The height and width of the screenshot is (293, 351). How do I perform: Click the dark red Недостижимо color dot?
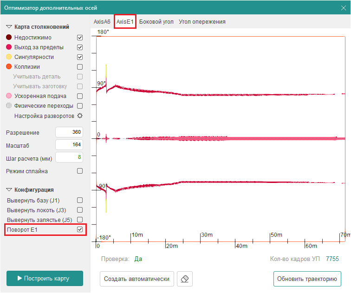point(9,38)
